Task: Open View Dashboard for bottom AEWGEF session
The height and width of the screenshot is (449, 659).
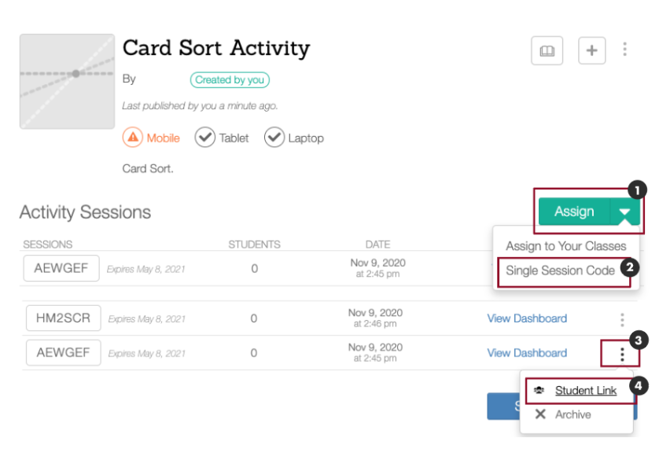Action: tap(527, 353)
